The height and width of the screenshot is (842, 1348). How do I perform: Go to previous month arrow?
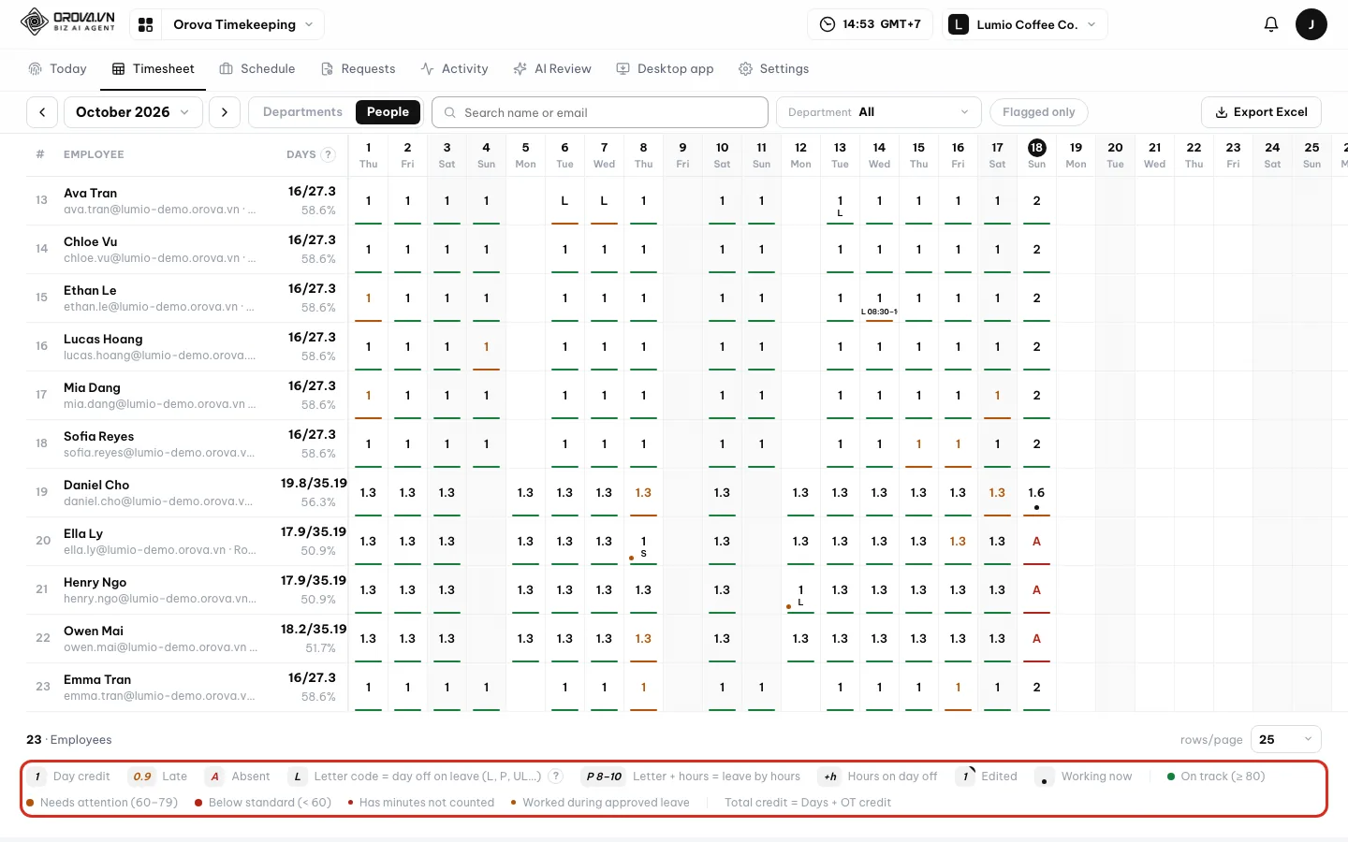[42, 112]
